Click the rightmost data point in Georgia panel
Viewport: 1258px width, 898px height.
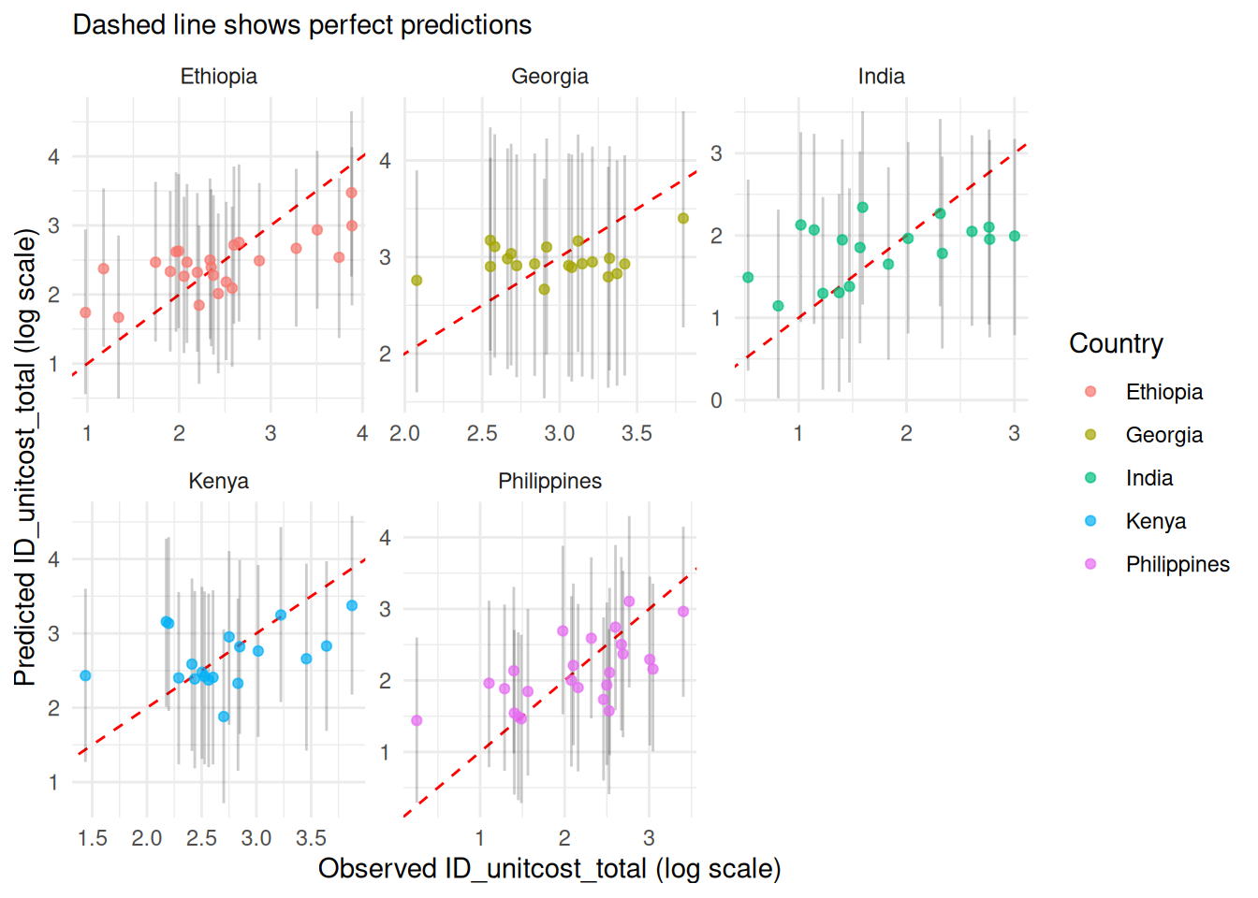(x=683, y=218)
